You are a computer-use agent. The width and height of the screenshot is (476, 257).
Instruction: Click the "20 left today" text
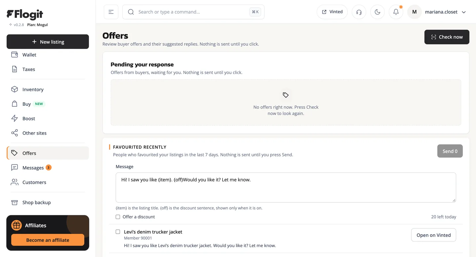(444, 217)
